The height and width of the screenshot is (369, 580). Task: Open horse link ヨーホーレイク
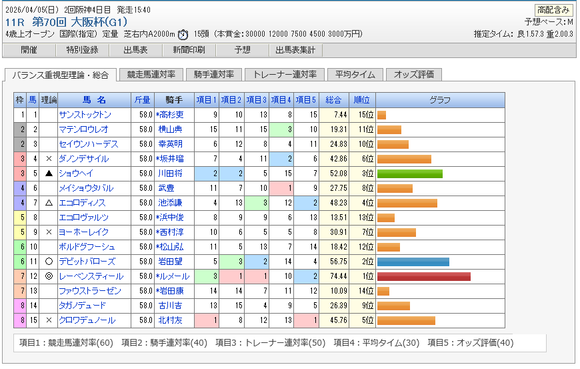[83, 232]
